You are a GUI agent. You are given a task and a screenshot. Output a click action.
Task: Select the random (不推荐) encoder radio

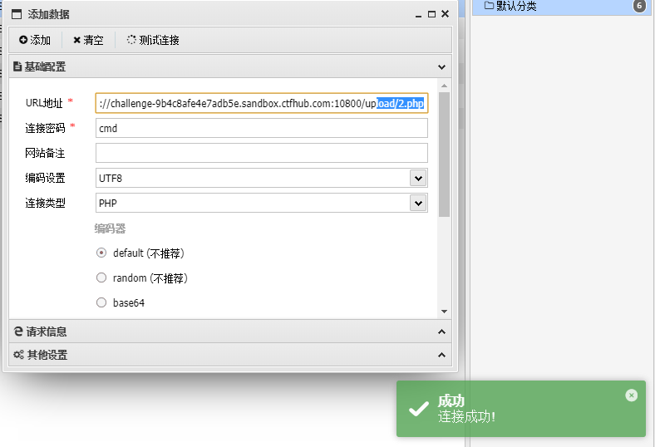(101, 278)
